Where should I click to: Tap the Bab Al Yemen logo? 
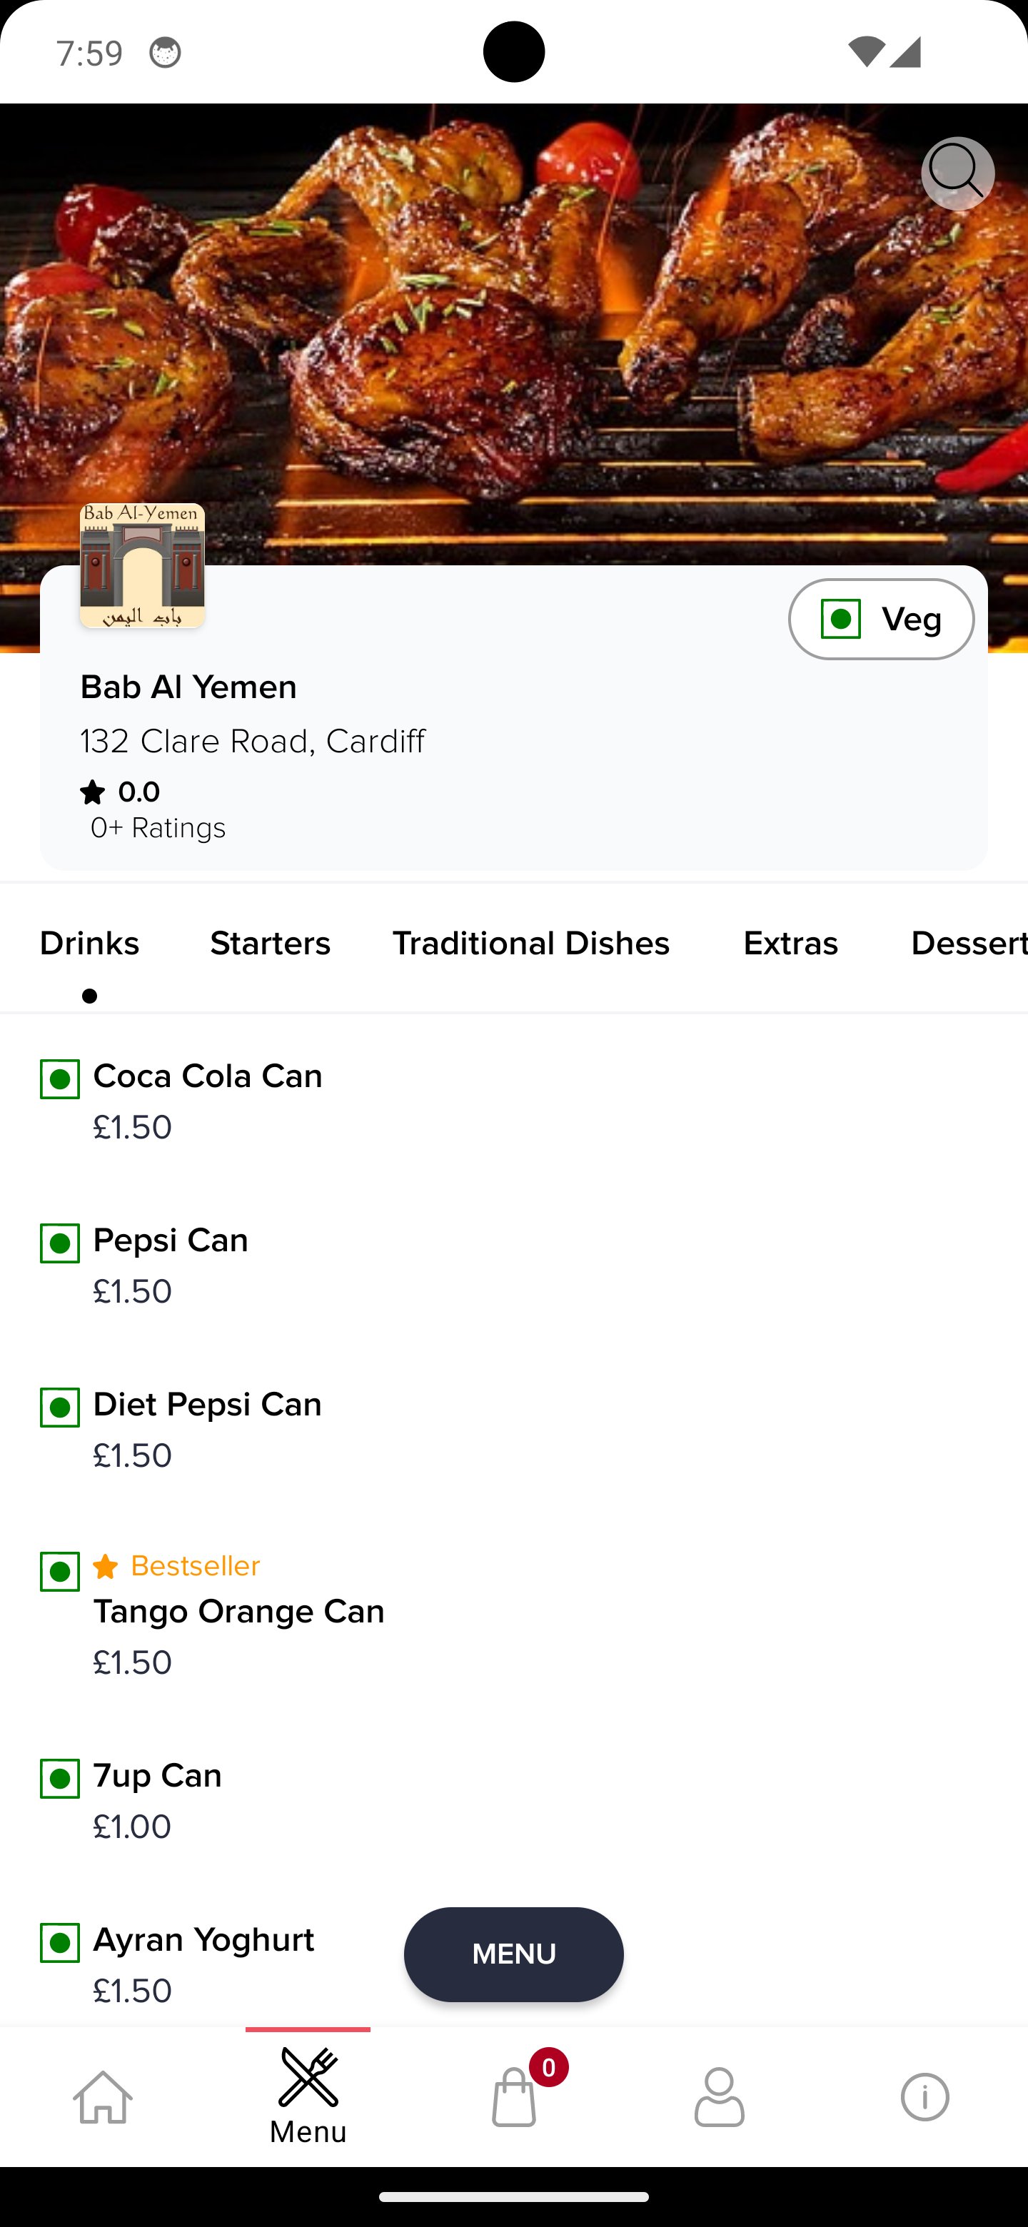point(143,565)
